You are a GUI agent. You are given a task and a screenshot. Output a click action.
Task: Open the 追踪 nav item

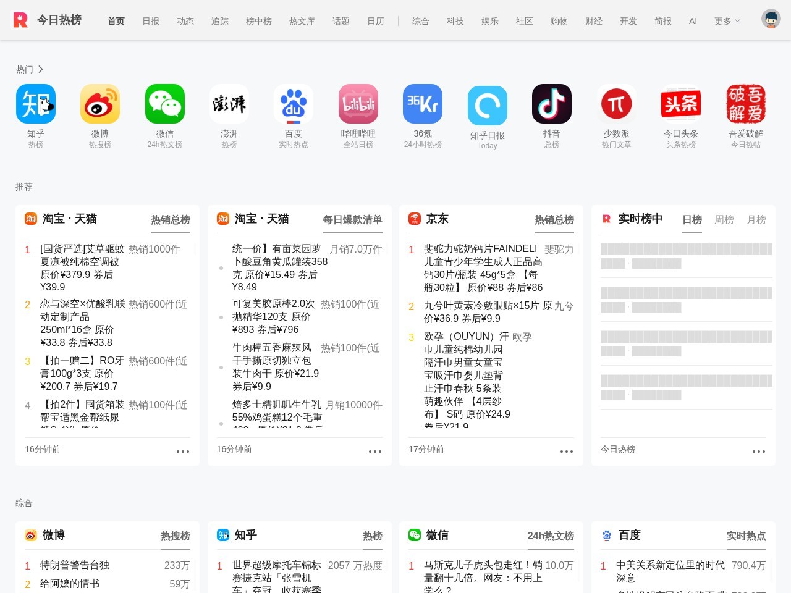[x=220, y=21]
